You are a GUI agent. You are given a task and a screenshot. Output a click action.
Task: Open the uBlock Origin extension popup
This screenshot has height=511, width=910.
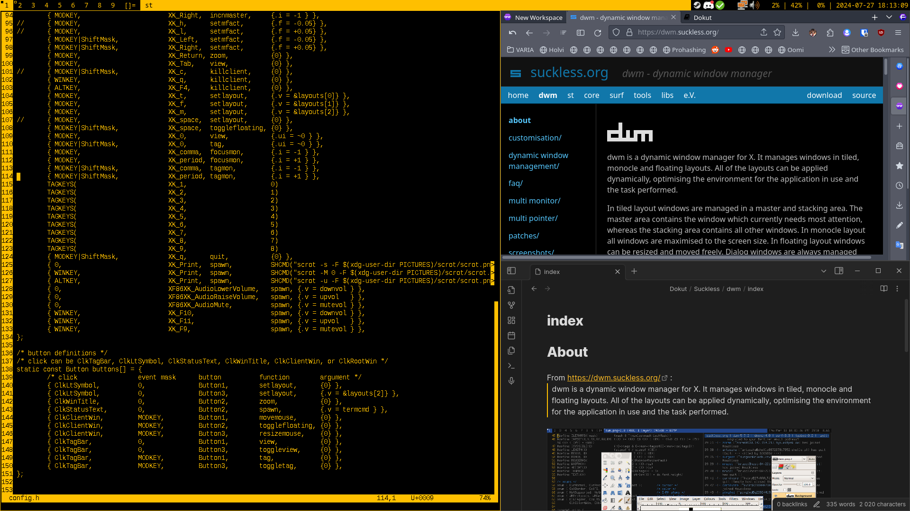pyautogui.click(x=882, y=32)
